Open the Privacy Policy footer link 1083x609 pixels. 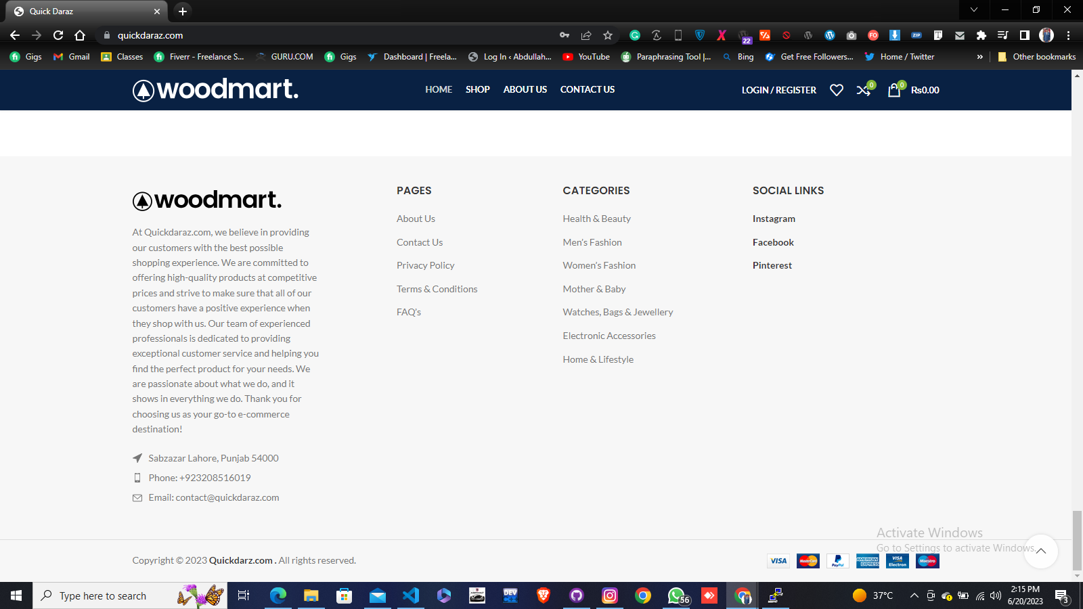[x=426, y=265]
